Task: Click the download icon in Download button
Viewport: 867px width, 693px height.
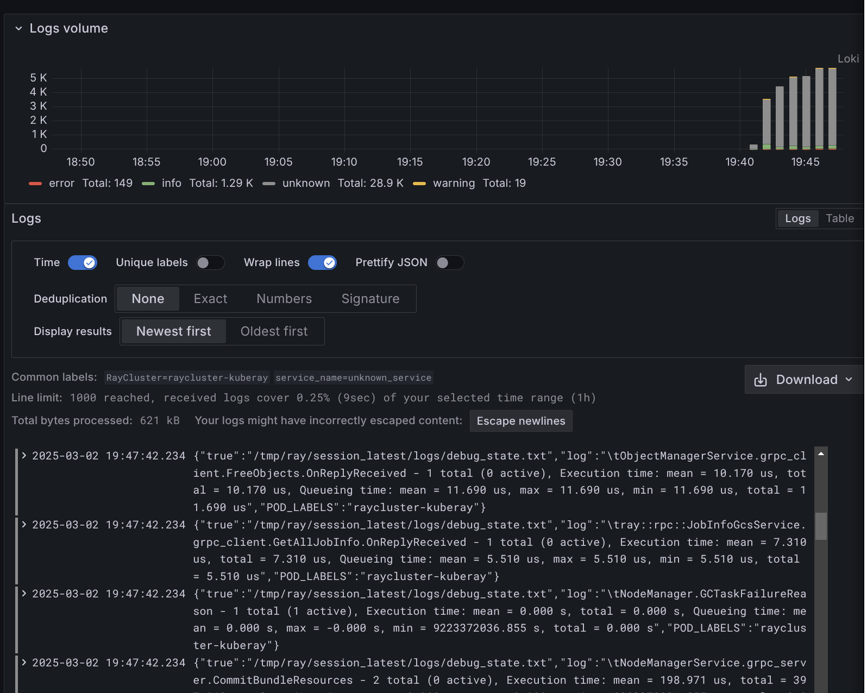Action: (x=761, y=380)
